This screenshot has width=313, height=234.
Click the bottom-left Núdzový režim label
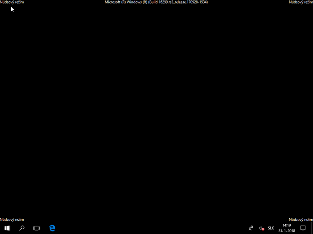click(x=12, y=219)
